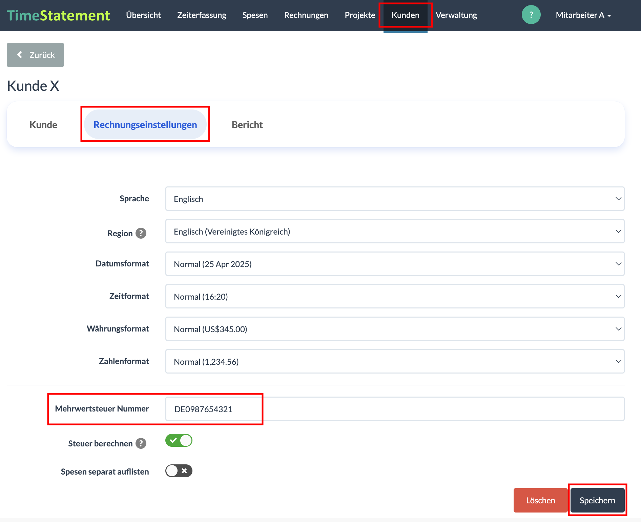Open the Sprache dropdown

pyautogui.click(x=395, y=199)
